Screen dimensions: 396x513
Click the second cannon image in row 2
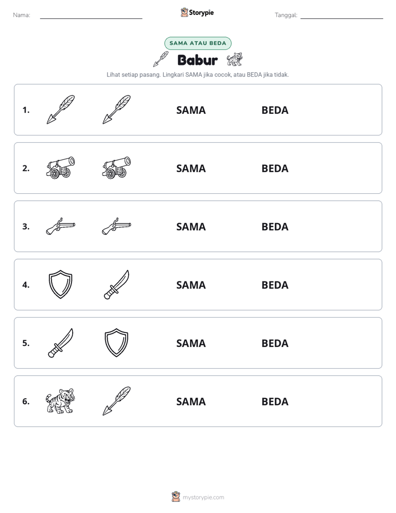(116, 168)
